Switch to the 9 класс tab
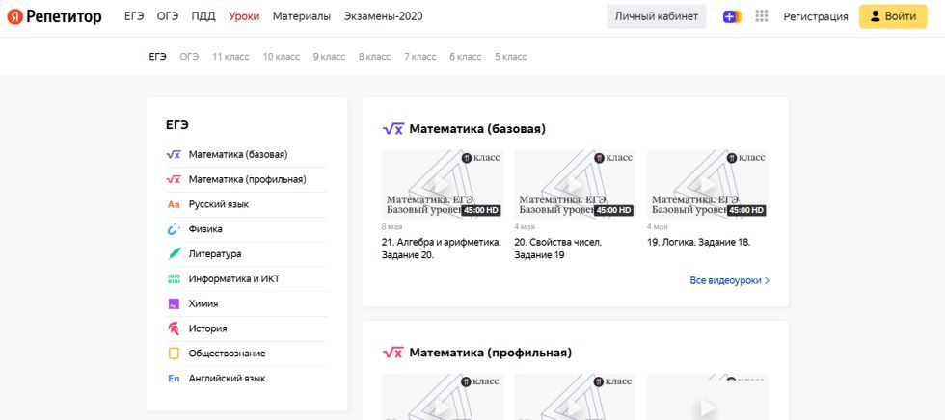The image size is (945, 420). (x=329, y=57)
